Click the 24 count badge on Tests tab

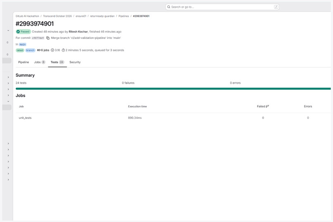click(x=62, y=62)
